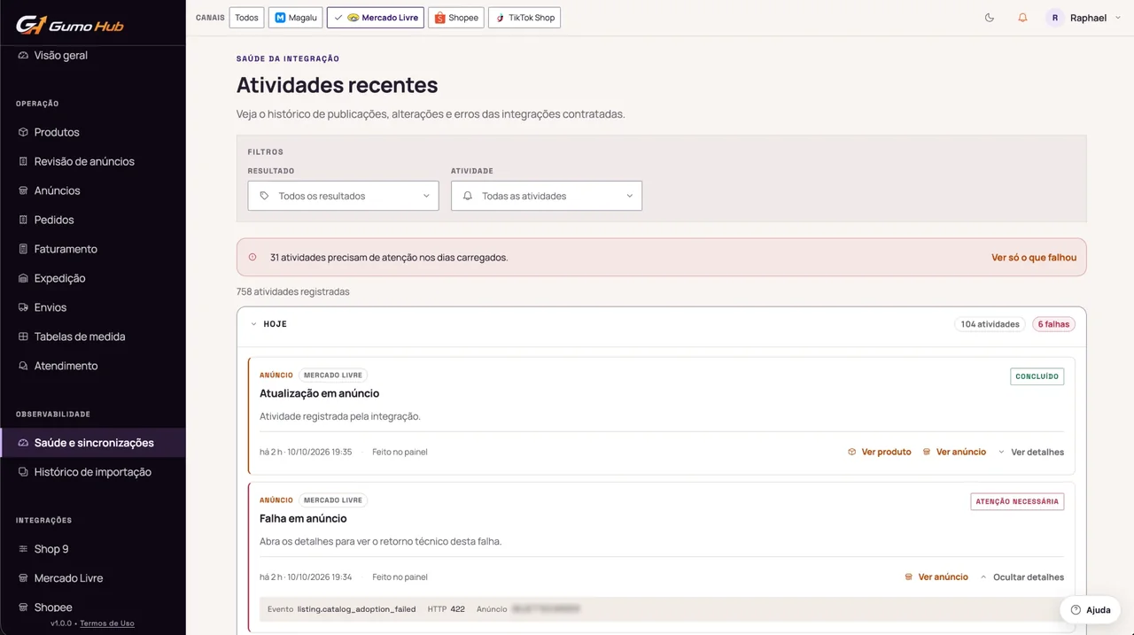This screenshot has width=1134, height=635.
Task: Click Ver produto on Atualização em anúncio
Action: pos(879,452)
